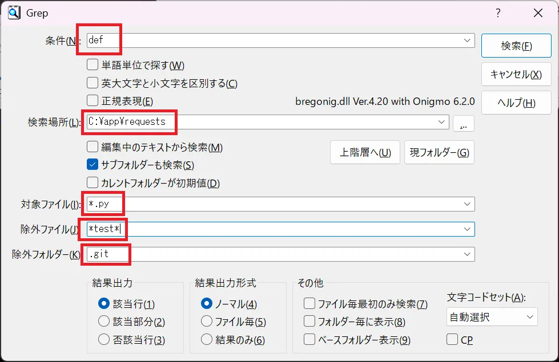
Task: Click the 上階層へ button
Action: [365, 152]
